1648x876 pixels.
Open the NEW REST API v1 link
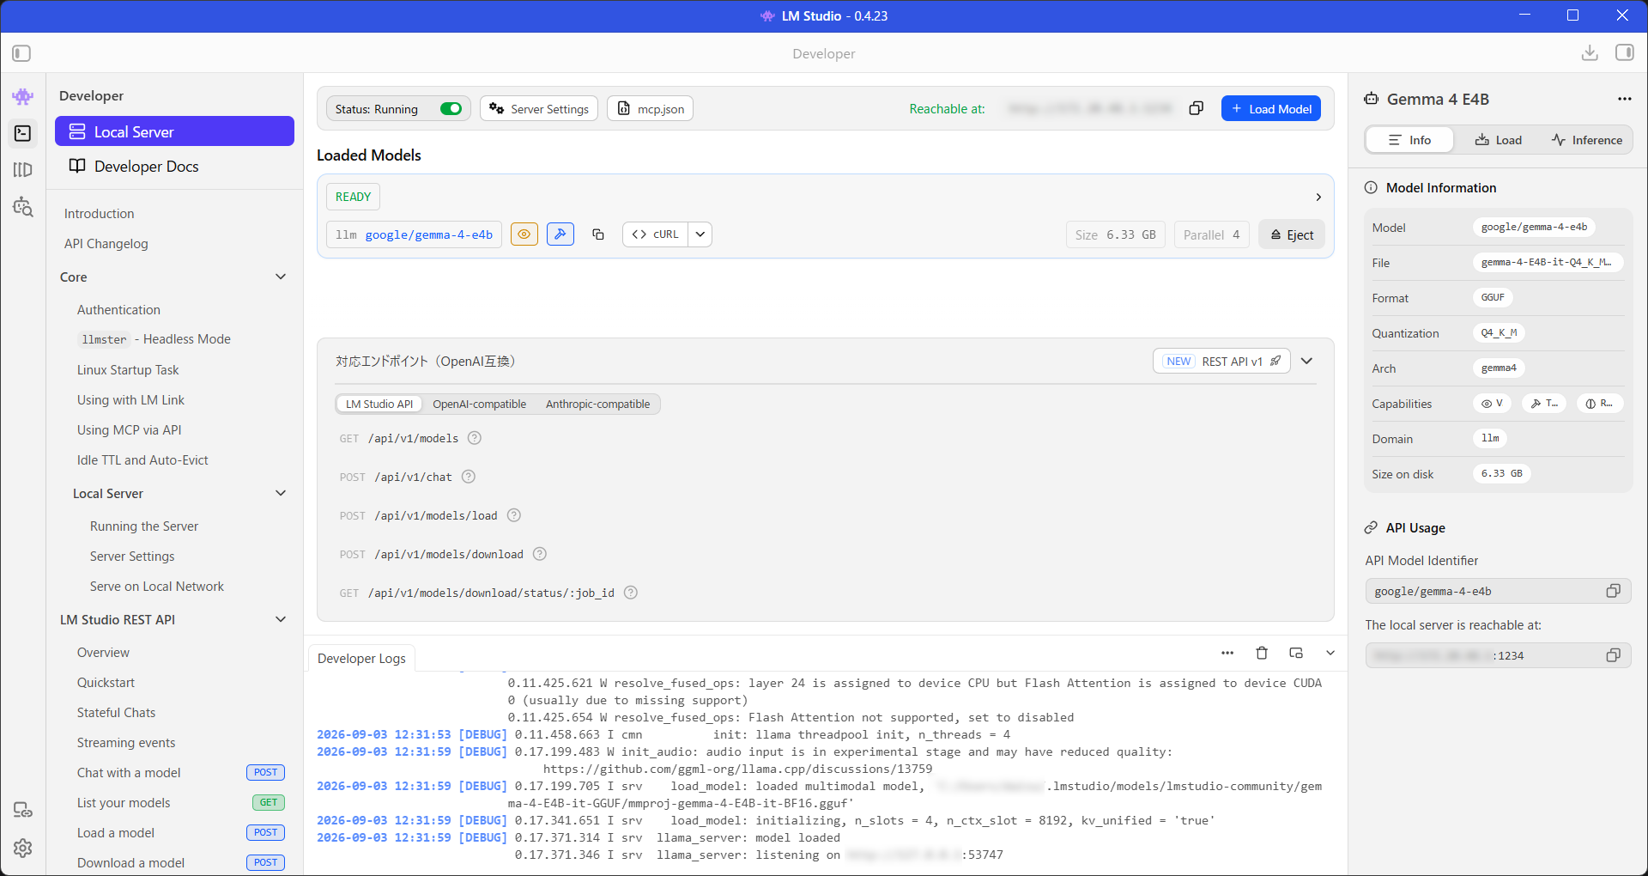tap(1221, 362)
